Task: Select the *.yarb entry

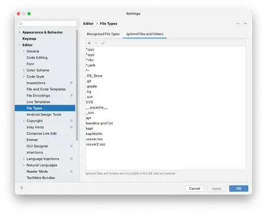Action: [90, 65]
